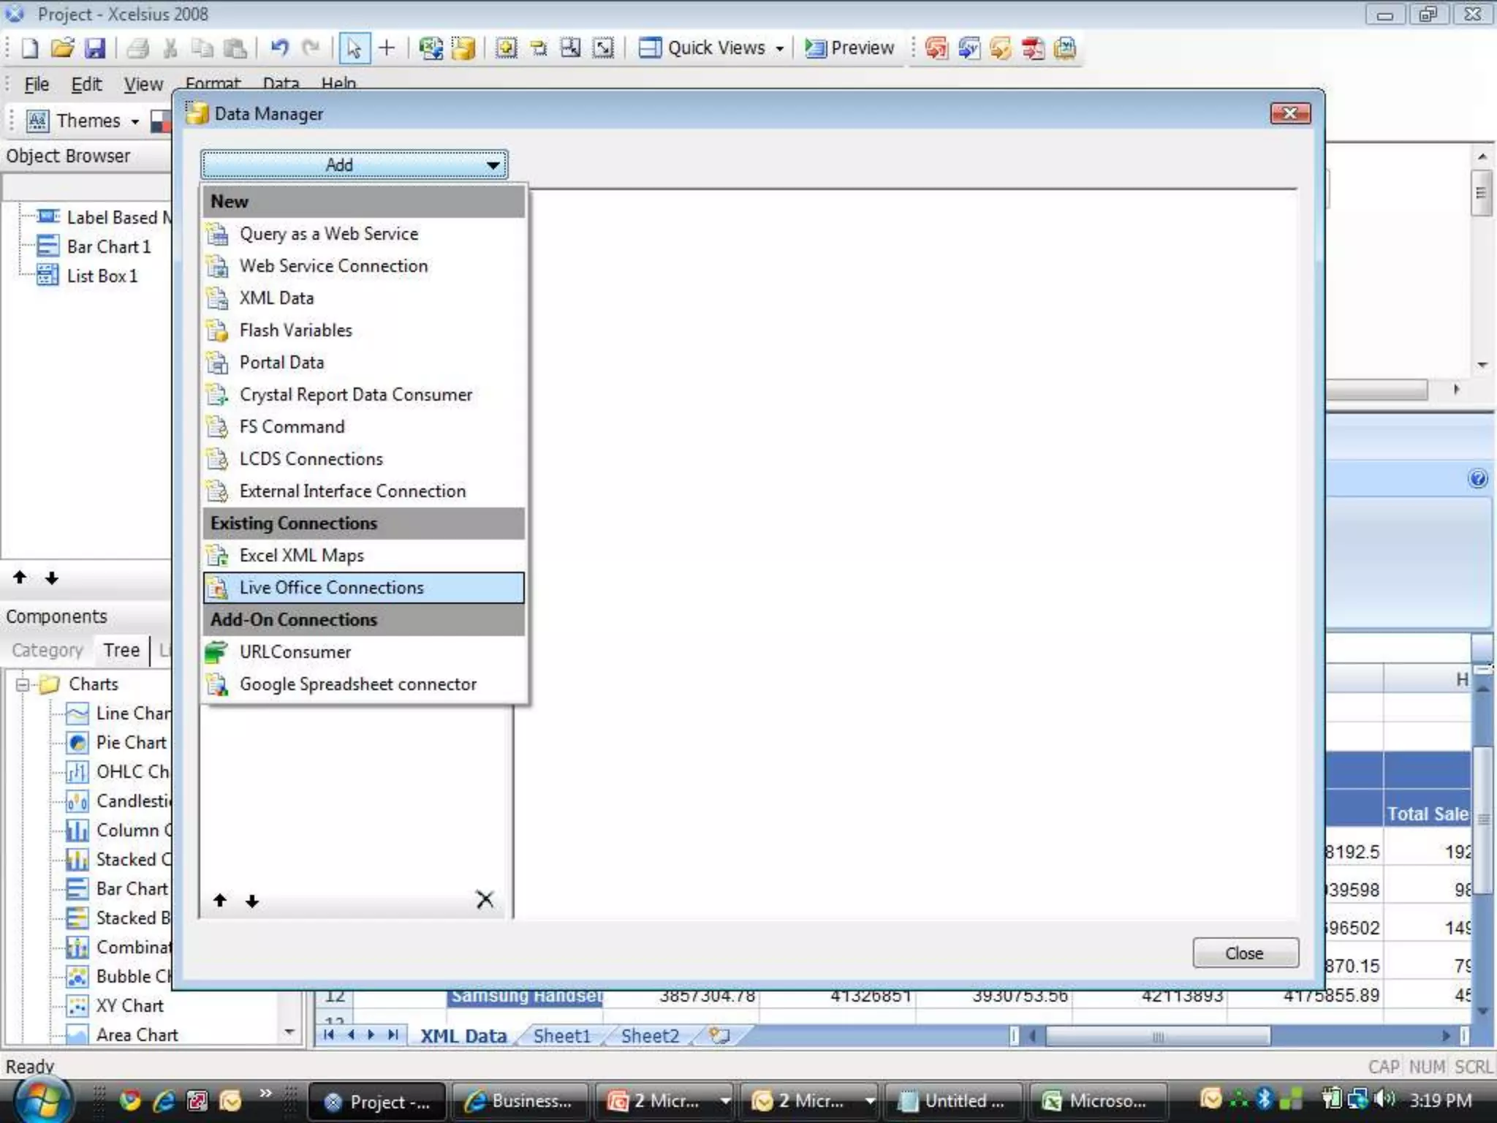Collapse the Charts folder
This screenshot has height=1123, width=1497.
coord(23,685)
